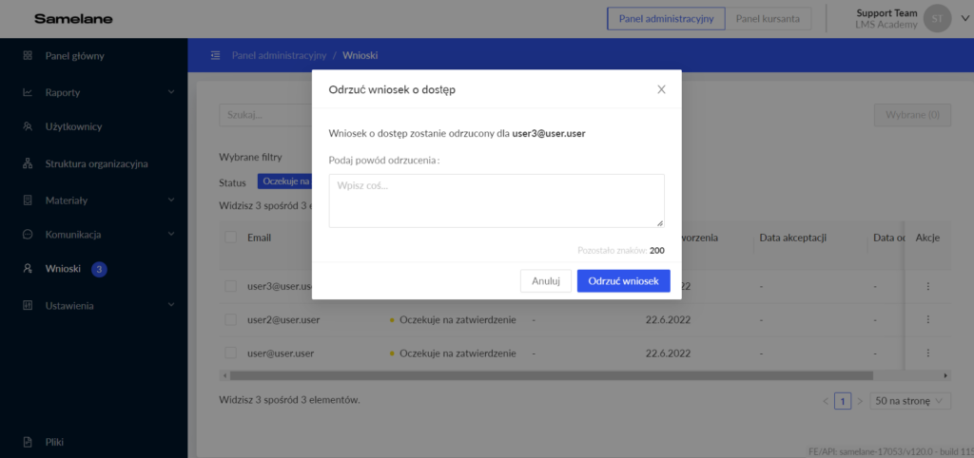Close the Odrzuć wniosek o dostęp dialog

click(661, 89)
